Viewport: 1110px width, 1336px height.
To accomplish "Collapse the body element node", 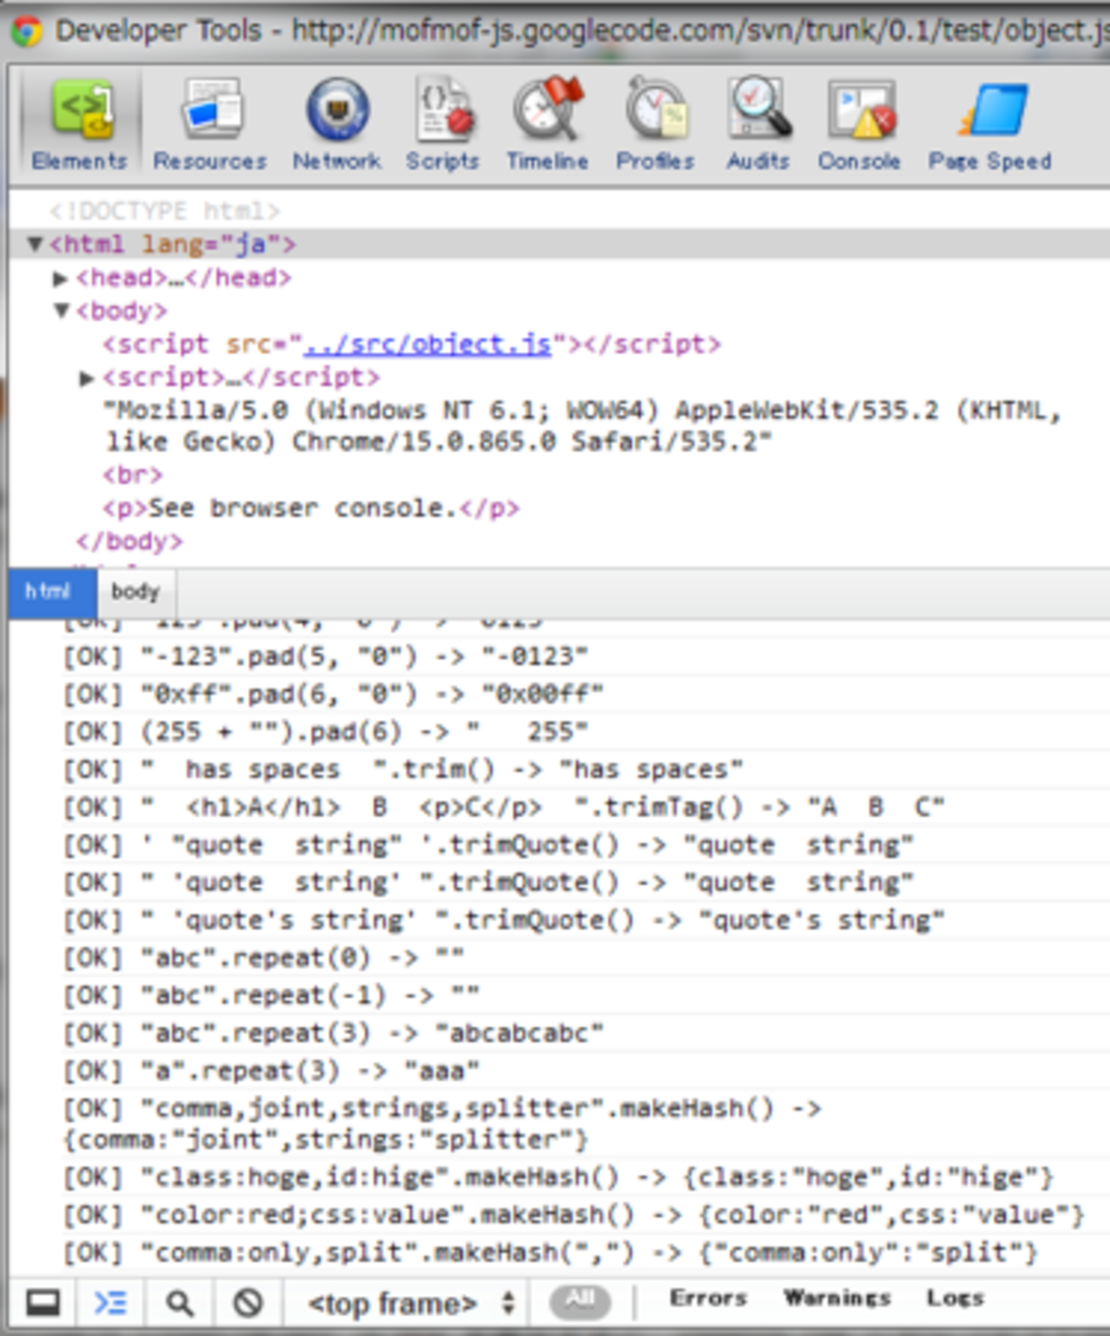I will (61, 311).
